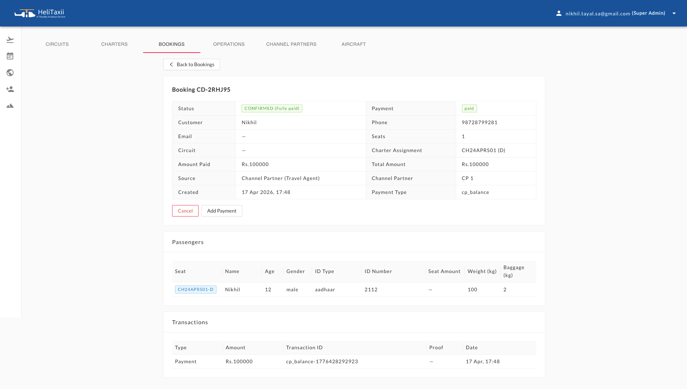This screenshot has width=687, height=389.
Task: Click the paid payment status chip
Action: [469, 108]
